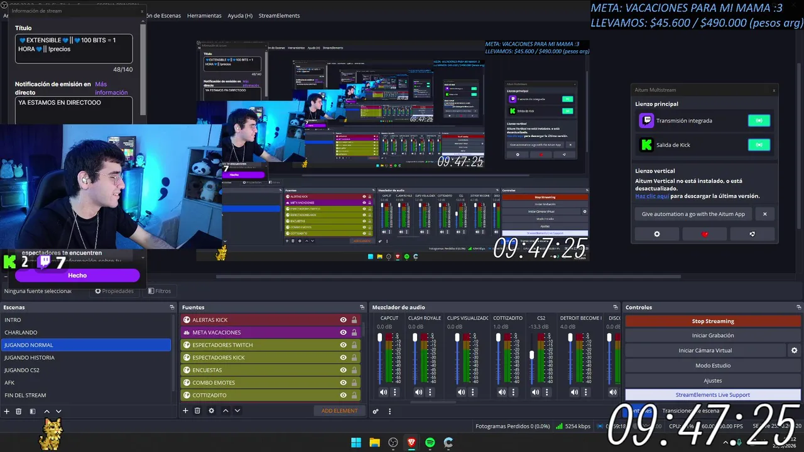The height and width of the screenshot is (452, 804).
Task: Open the CLASH ROYALE channel three-dot menu
Action: (430, 392)
